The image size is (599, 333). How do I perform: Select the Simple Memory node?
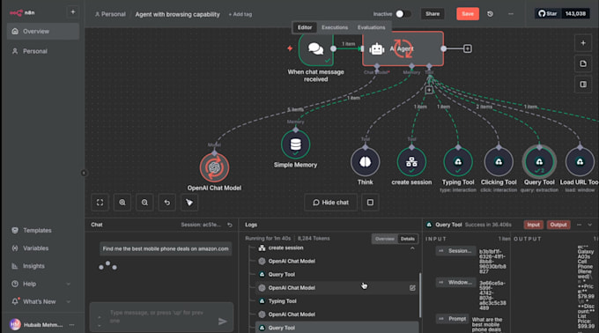(x=295, y=144)
